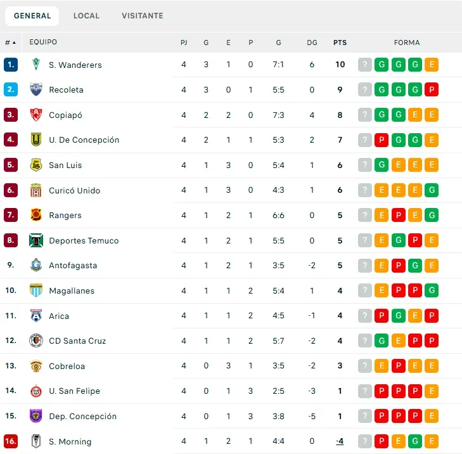
Task: Click the S. Wanderers team crest
Action: (x=36, y=65)
